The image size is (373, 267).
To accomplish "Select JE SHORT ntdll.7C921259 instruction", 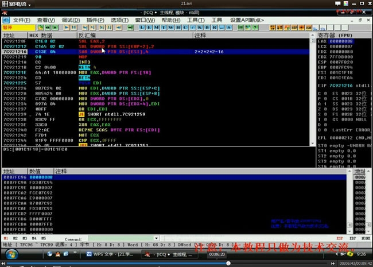I will click(x=156, y=114).
